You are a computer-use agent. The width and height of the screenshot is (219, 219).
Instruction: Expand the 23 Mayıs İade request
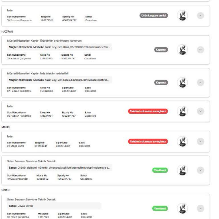pyautogui.click(x=200, y=141)
